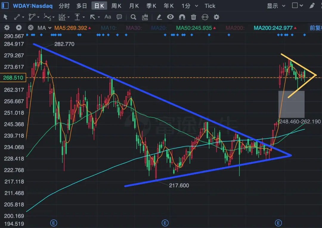
Task: Open the magnifier zoom tool
Action: pos(134,17)
